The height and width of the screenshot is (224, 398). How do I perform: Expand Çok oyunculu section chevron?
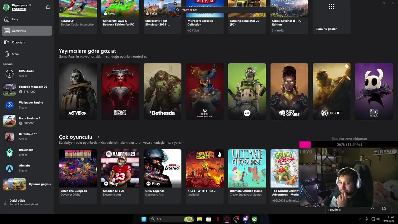98,137
